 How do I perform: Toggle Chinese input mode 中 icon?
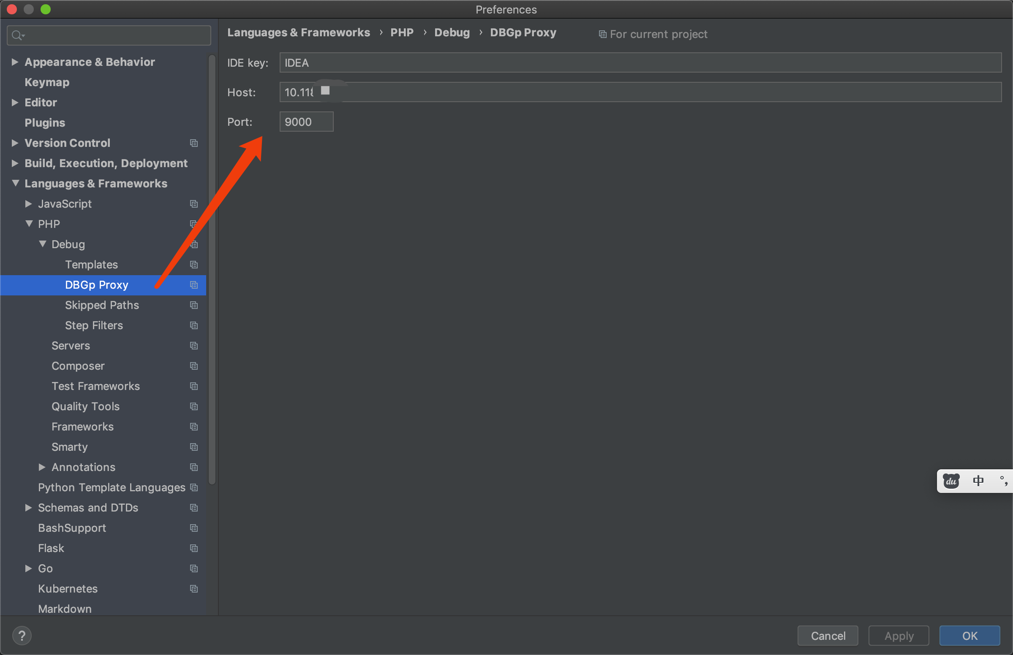[x=978, y=481]
